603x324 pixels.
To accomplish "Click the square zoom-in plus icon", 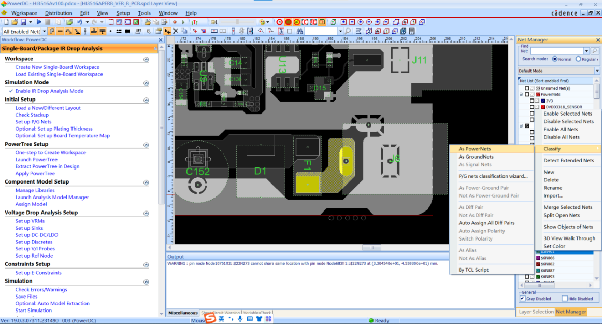I will [x=343, y=22].
